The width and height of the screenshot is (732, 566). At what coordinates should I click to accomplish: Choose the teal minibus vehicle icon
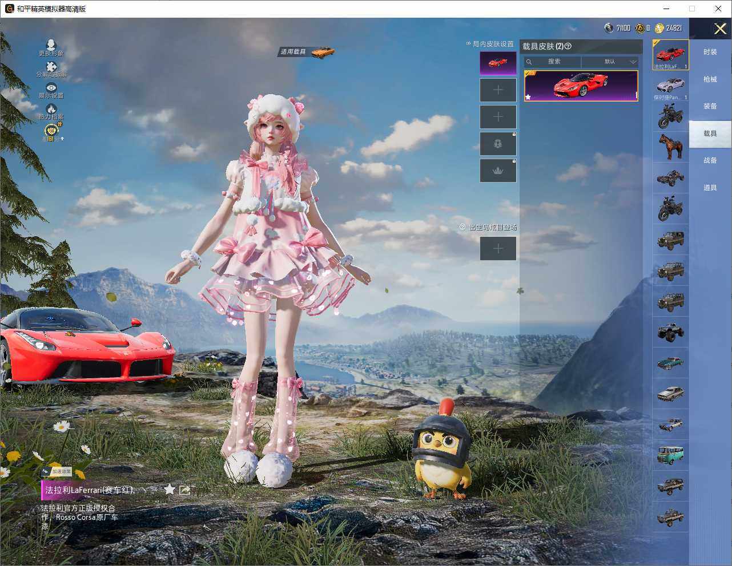[670, 455]
